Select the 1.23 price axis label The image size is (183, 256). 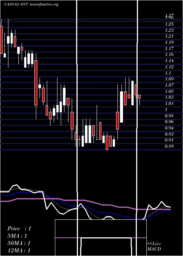[x=169, y=30]
